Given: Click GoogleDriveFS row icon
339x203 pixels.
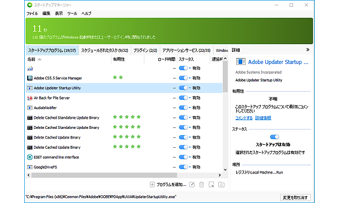Looking at the screenshot, I should [30, 167].
